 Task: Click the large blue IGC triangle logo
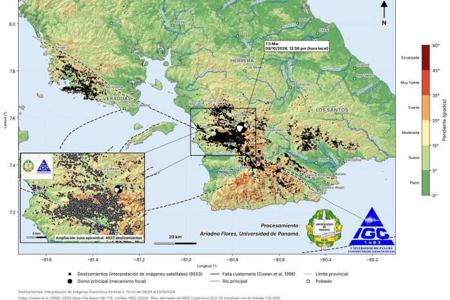pos(372,230)
